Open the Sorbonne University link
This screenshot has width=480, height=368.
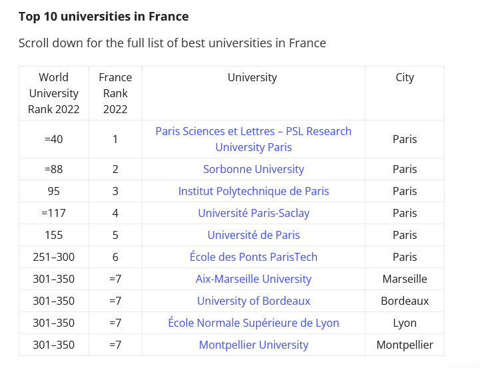[253, 169]
